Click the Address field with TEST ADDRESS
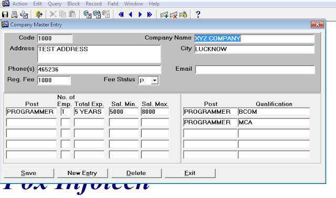Screen dimensions: 336x198 click(x=99, y=54)
